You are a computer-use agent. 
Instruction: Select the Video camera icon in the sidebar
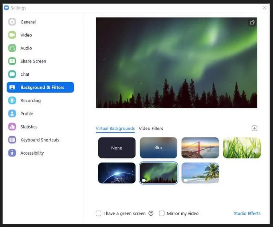(x=12, y=35)
